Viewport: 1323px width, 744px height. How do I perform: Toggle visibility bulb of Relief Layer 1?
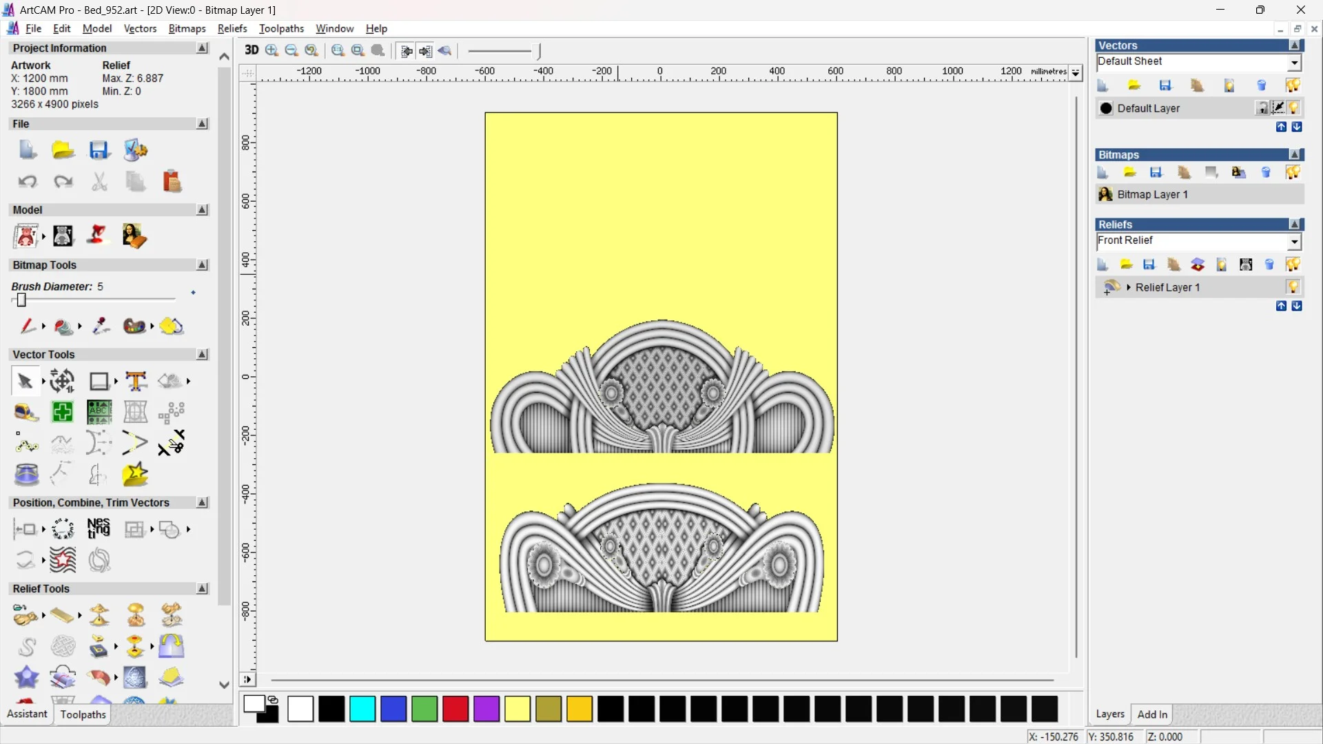tap(1293, 287)
